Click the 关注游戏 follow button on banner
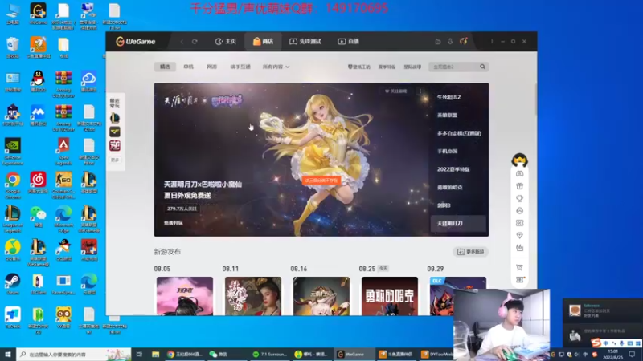The image size is (643, 361). (395, 91)
